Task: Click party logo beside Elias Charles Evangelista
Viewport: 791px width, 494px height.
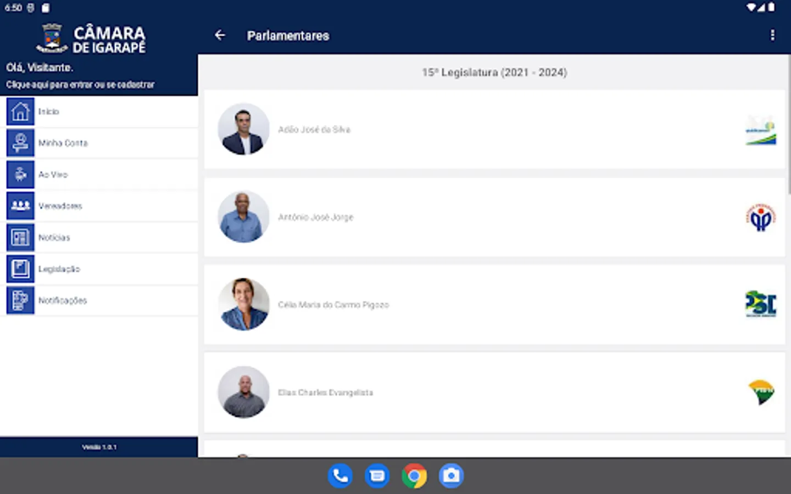Action: [x=761, y=392]
